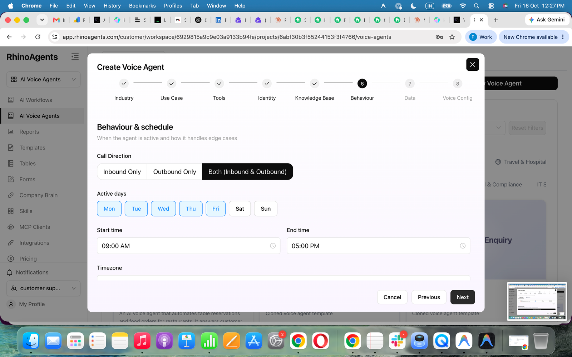The width and height of the screenshot is (572, 357).
Task: Click the Cancel button
Action: (x=392, y=297)
